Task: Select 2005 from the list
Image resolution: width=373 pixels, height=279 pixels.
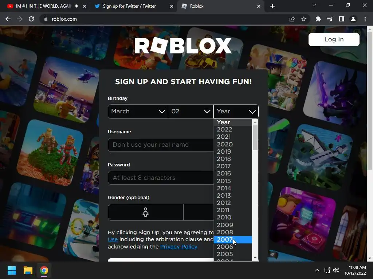Action: [x=233, y=254]
